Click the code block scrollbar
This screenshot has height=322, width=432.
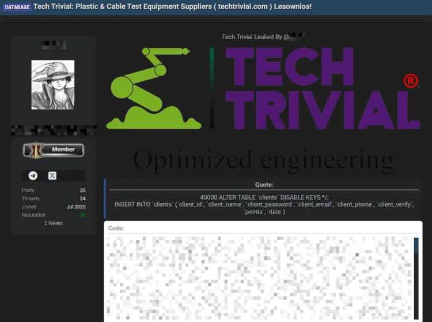(416, 278)
